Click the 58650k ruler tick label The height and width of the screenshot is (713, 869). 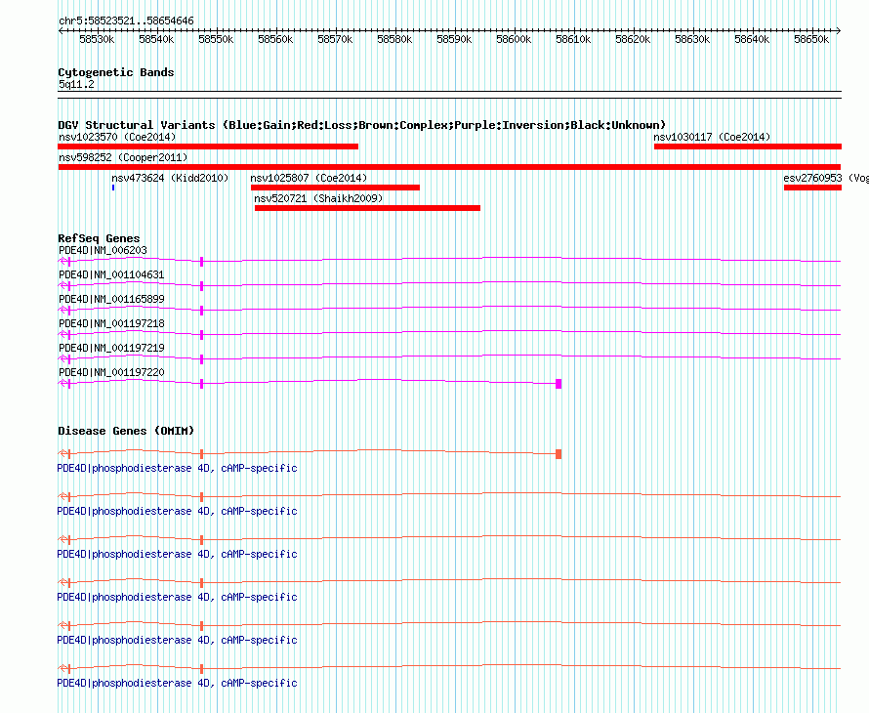(x=812, y=39)
